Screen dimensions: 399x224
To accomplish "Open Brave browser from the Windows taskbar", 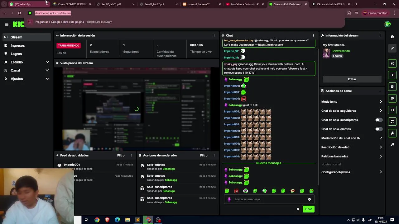I will pyautogui.click(x=107, y=220).
